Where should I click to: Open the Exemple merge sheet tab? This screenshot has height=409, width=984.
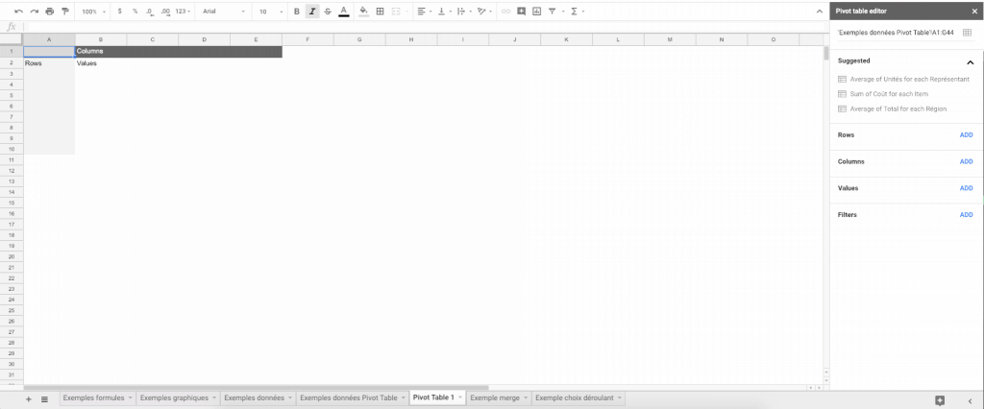tap(495, 397)
